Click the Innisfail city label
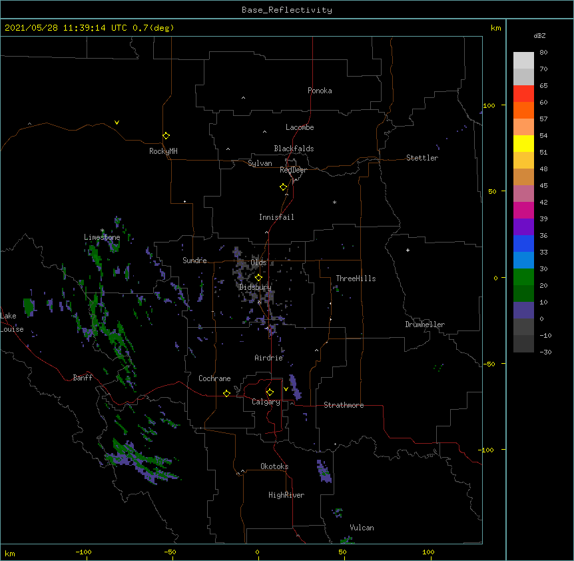Screen dimensions: 574x561 pos(276,217)
